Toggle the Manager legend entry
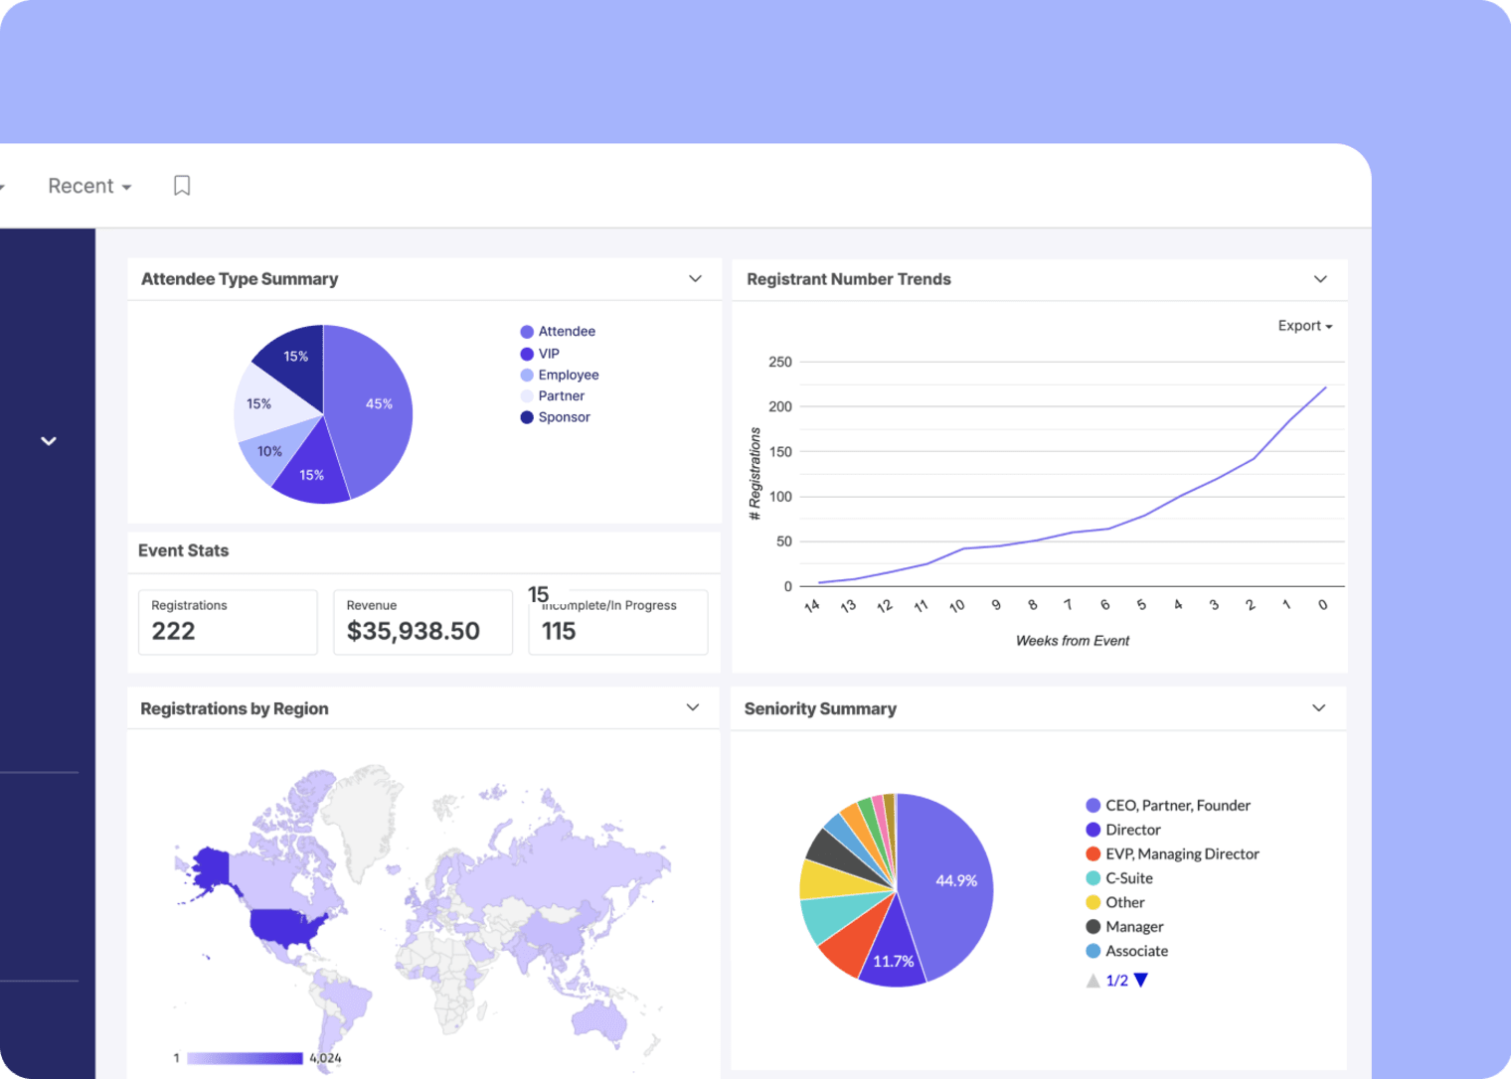The image size is (1511, 1079). pos(1093,926)
